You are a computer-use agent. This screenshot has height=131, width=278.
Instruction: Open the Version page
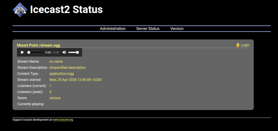(x=177, y=29)
